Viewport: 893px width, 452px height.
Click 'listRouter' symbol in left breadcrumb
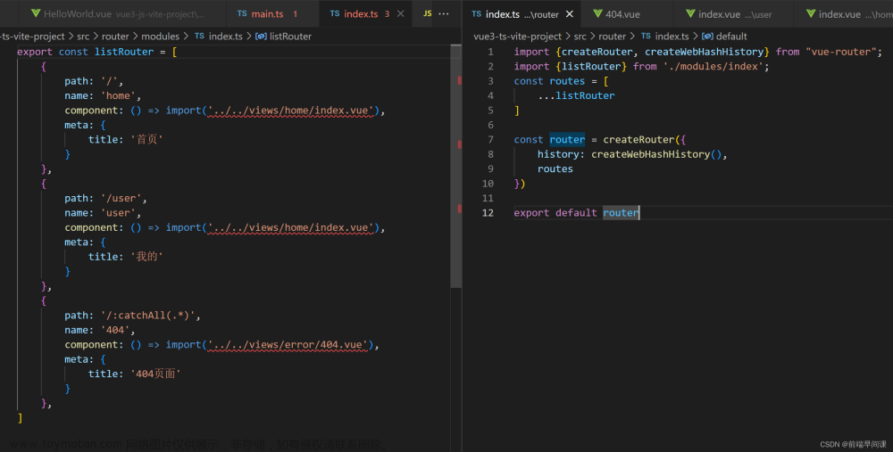coord(290,36)
